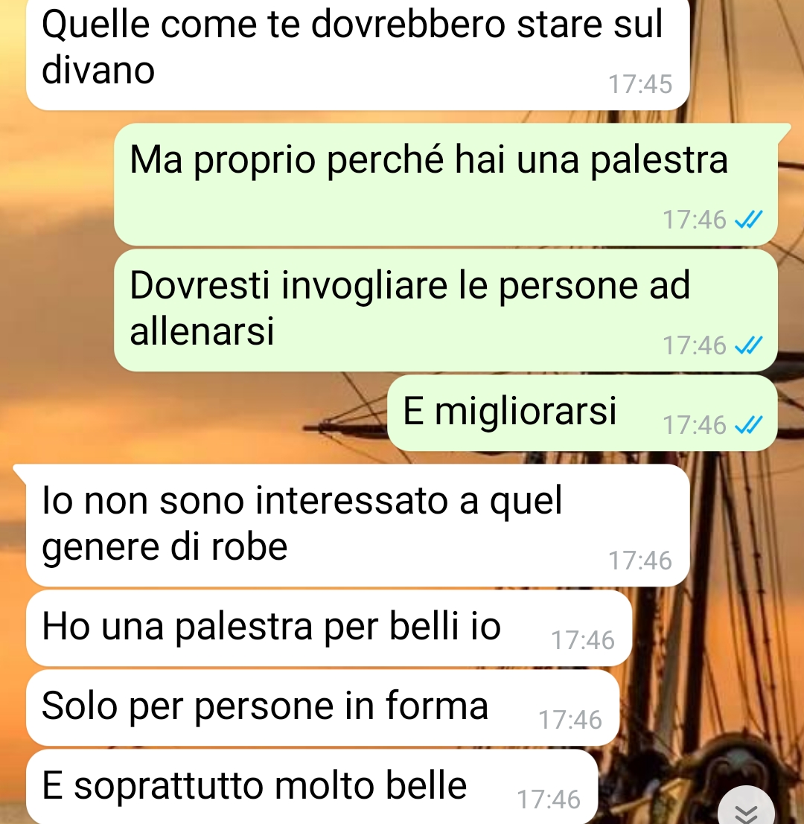Screen dimensions: 804x824
Task: Tap timestamp beside 'Solo per persone in forma'
Action: click(570, 720)
